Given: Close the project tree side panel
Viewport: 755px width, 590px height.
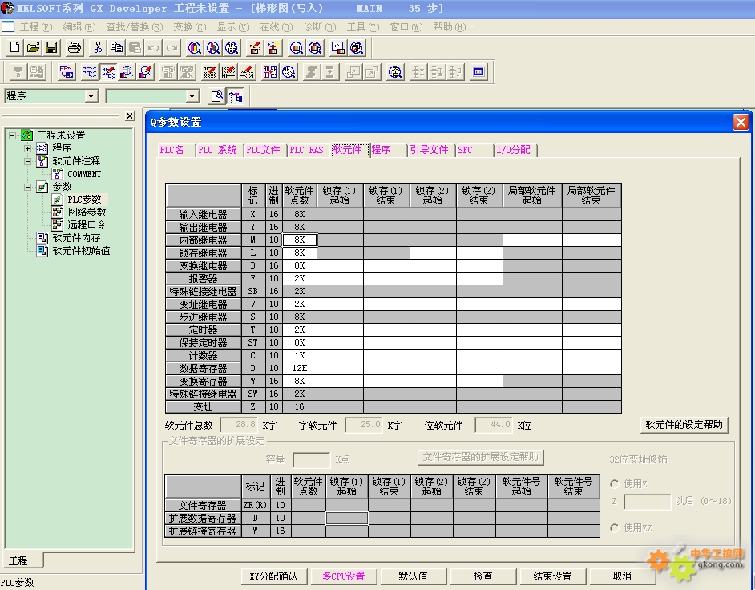Looking at the screenshot, I should point(130,116).
